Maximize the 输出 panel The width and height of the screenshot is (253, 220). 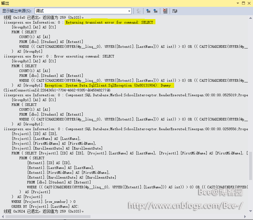coord(244,3)
